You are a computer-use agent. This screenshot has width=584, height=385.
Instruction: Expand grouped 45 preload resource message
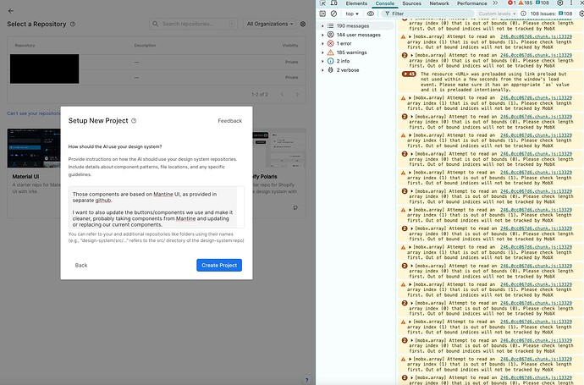(x=409, y=74)
